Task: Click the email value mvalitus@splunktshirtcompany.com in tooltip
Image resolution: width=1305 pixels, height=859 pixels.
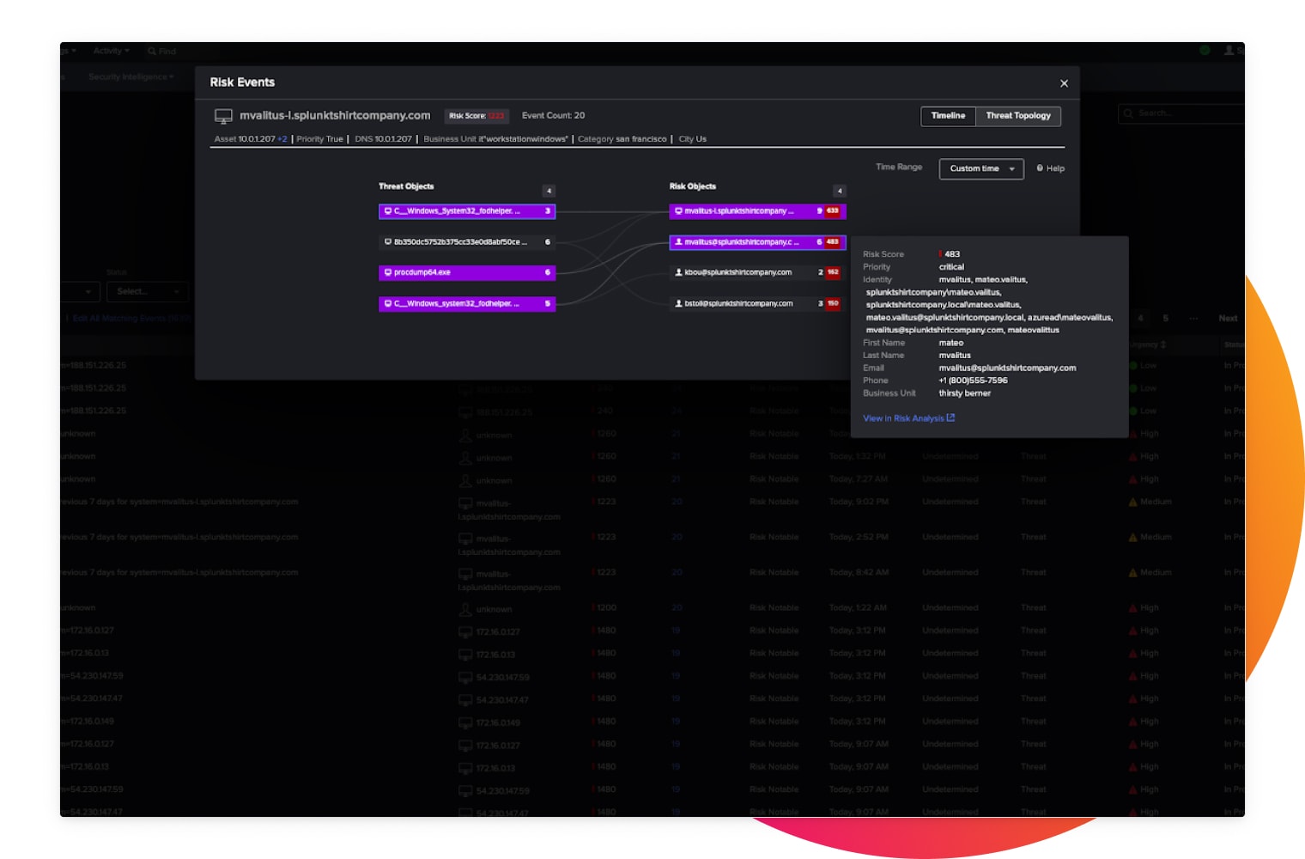Action: point(1007,369)
